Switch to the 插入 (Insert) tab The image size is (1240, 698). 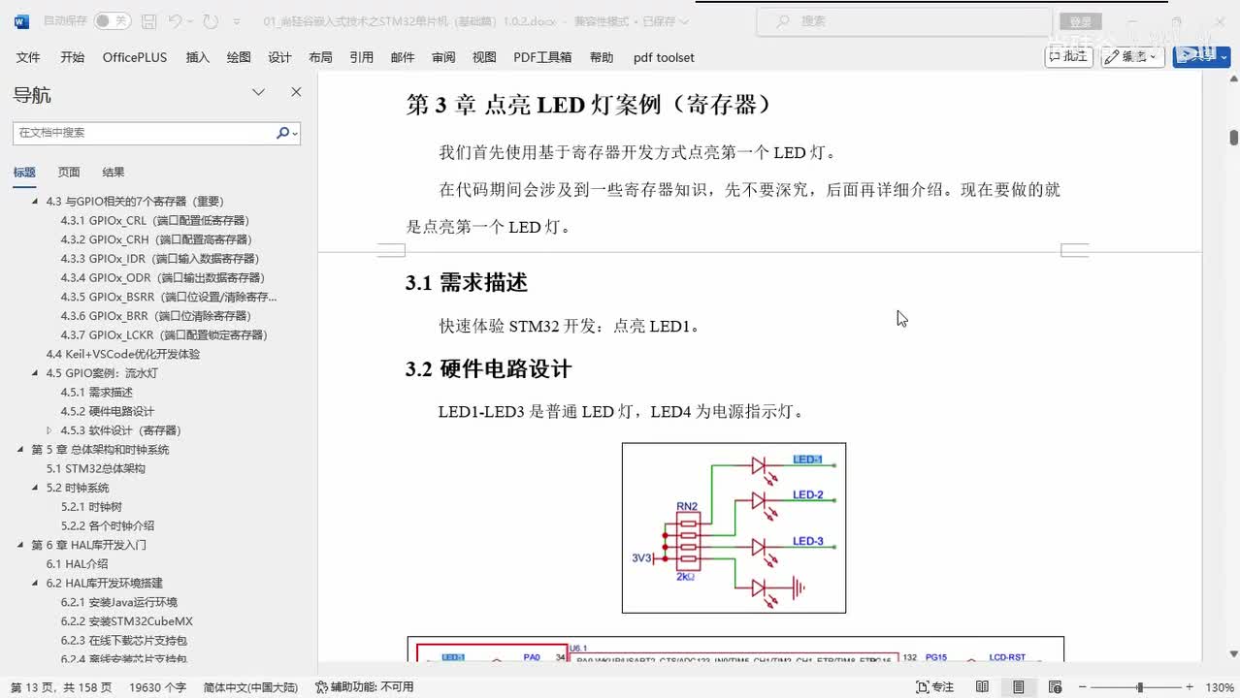click(x=198, y=57)
